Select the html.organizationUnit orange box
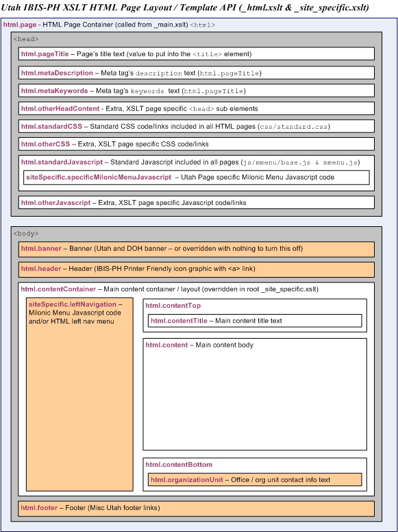Viewport: 398px width, 532px height. (x=255, y=480)
